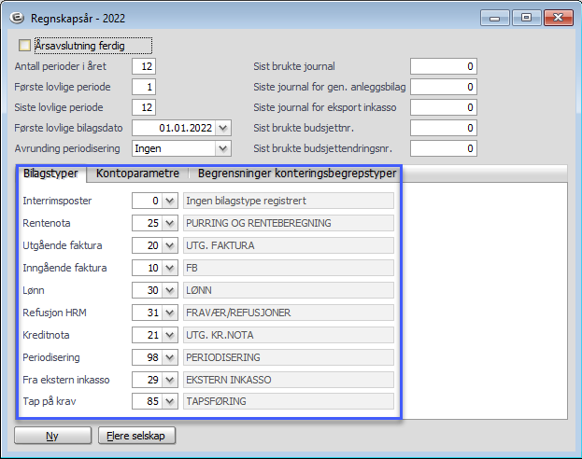Click the Antall perioder i året field
The width and height of the screenshot is (582, 459).
pos(144,67)
